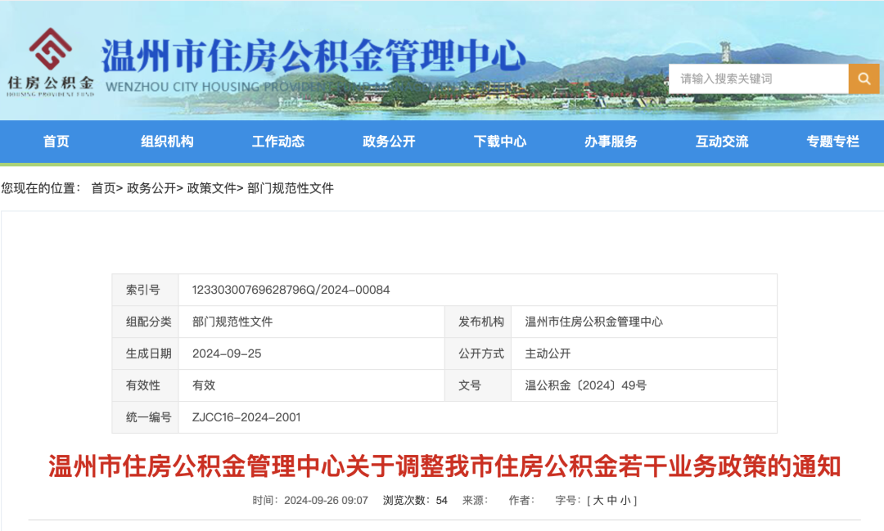This screenshot has height=531, width=884.
Task: Open the 互动交流 navigation item
Action: tap(722, 142)
